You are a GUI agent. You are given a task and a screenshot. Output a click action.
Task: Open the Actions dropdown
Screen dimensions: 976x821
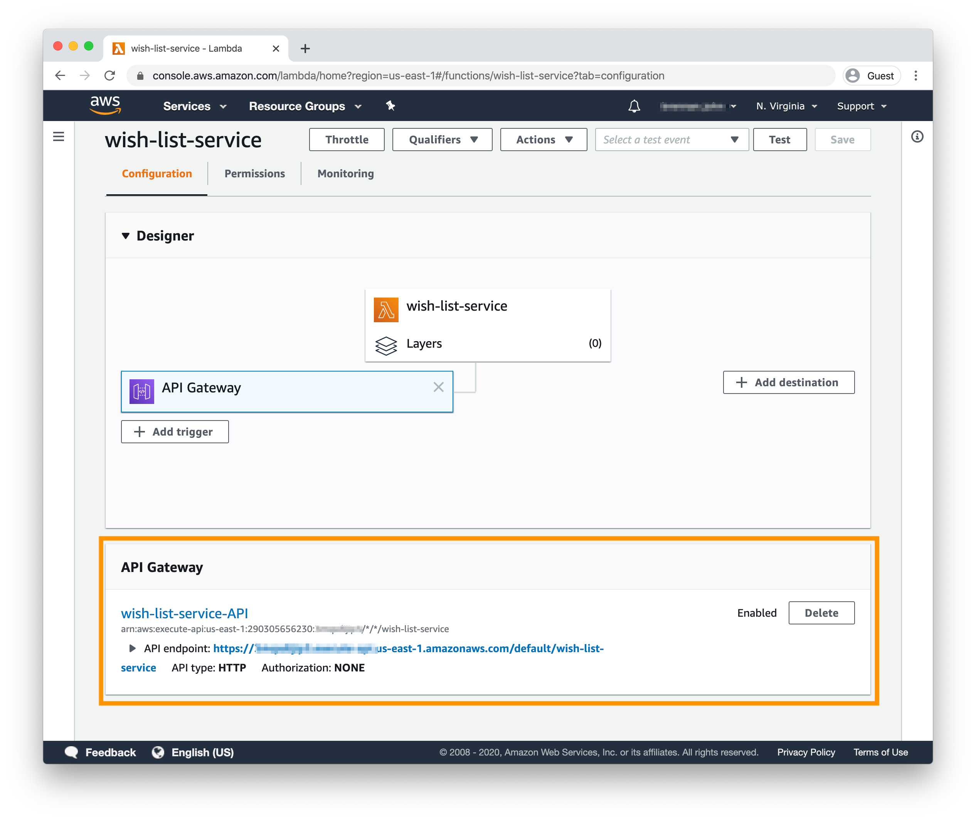[543, 140]
